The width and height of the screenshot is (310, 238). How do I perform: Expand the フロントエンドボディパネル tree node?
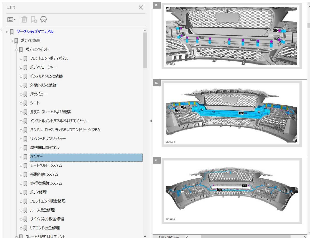(x=21, y=59)
